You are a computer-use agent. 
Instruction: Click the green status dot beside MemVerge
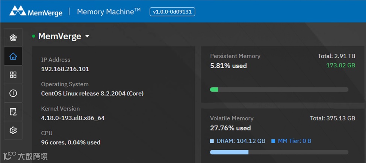[x=33, y=36]
